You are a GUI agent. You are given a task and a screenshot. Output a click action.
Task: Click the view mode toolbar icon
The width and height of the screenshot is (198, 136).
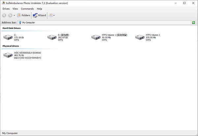51,16
